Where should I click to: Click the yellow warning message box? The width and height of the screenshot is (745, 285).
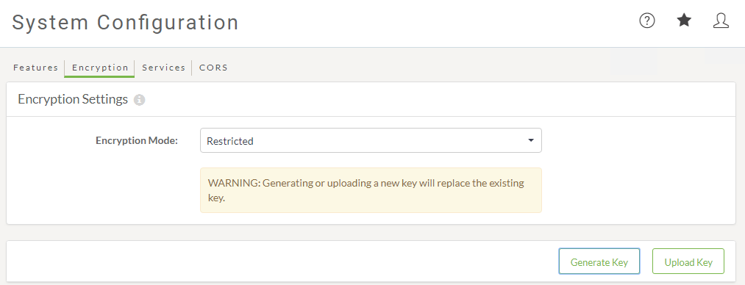click(371, 190)
